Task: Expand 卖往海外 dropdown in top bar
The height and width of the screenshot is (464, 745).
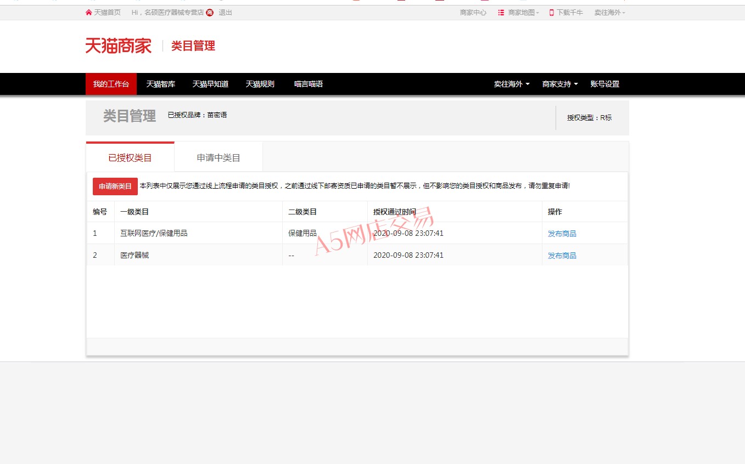Action: (609, 13)
